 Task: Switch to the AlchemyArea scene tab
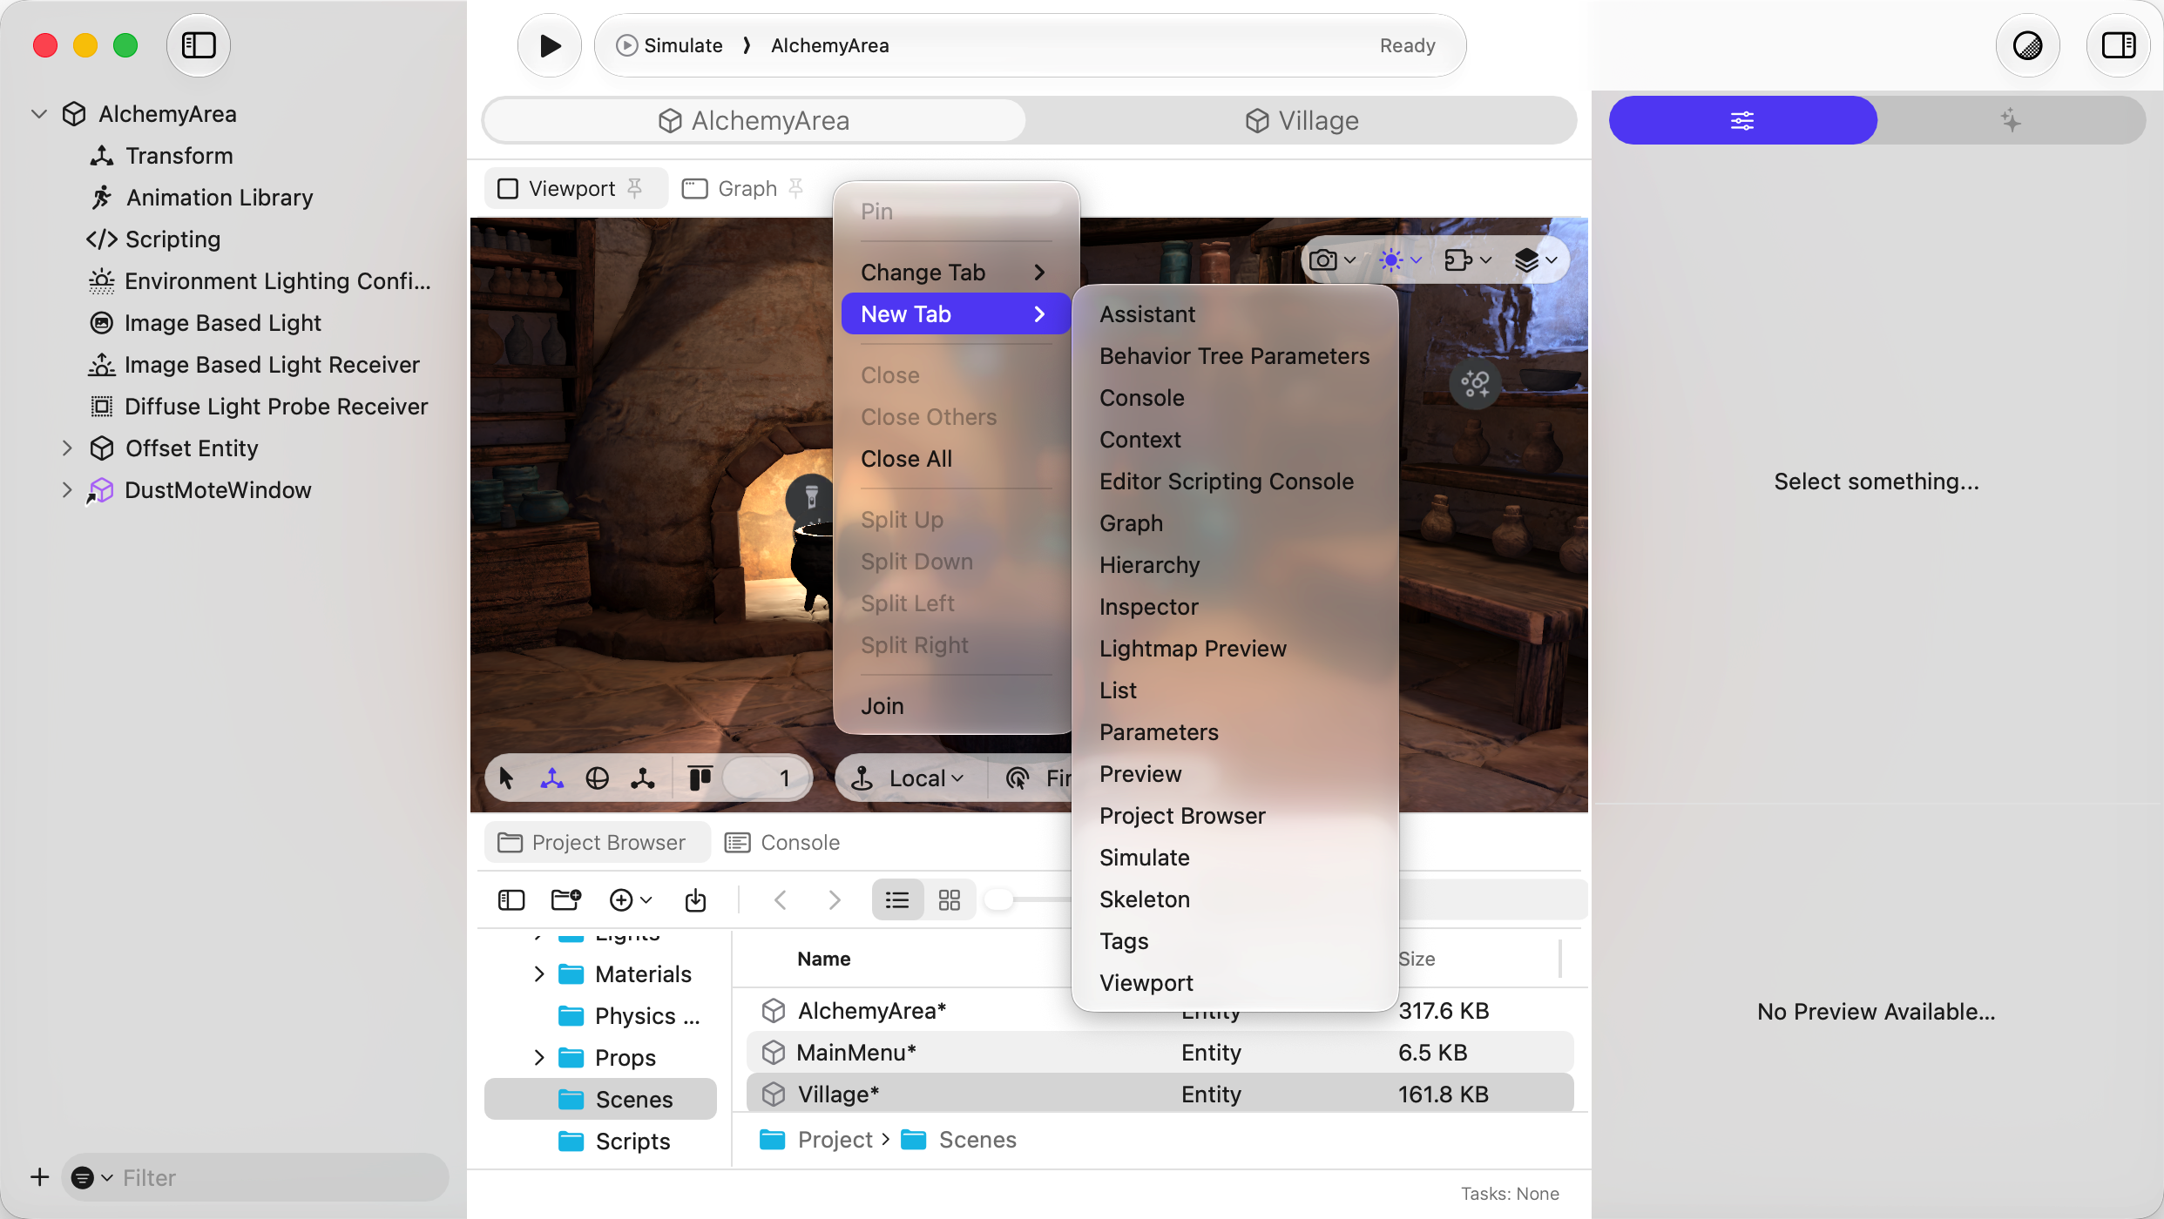coord(754,120)
